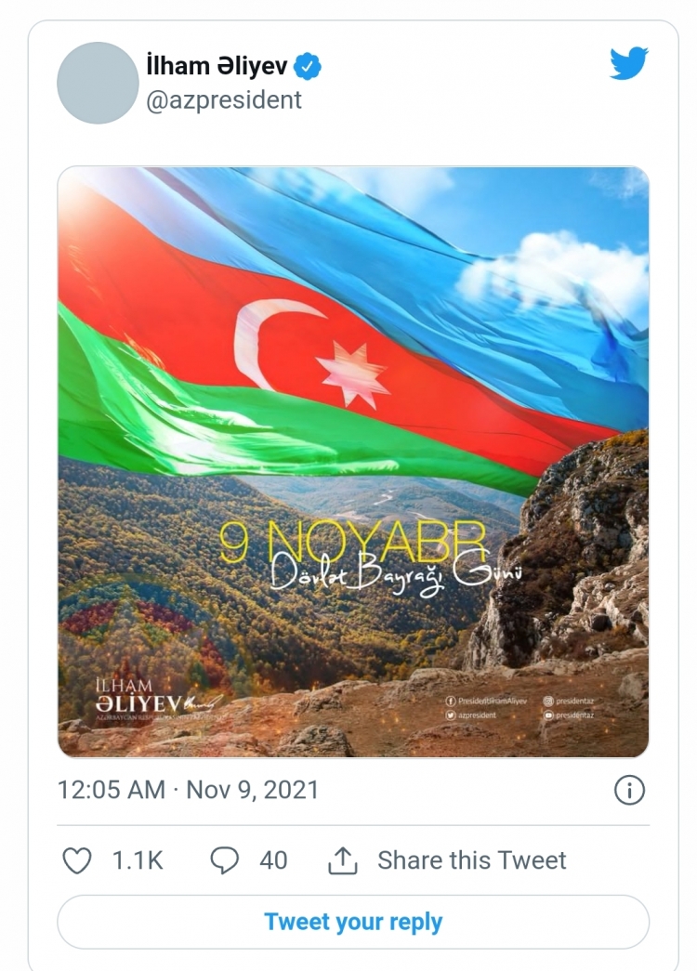Click the blue verified badge

pos(308,66)
